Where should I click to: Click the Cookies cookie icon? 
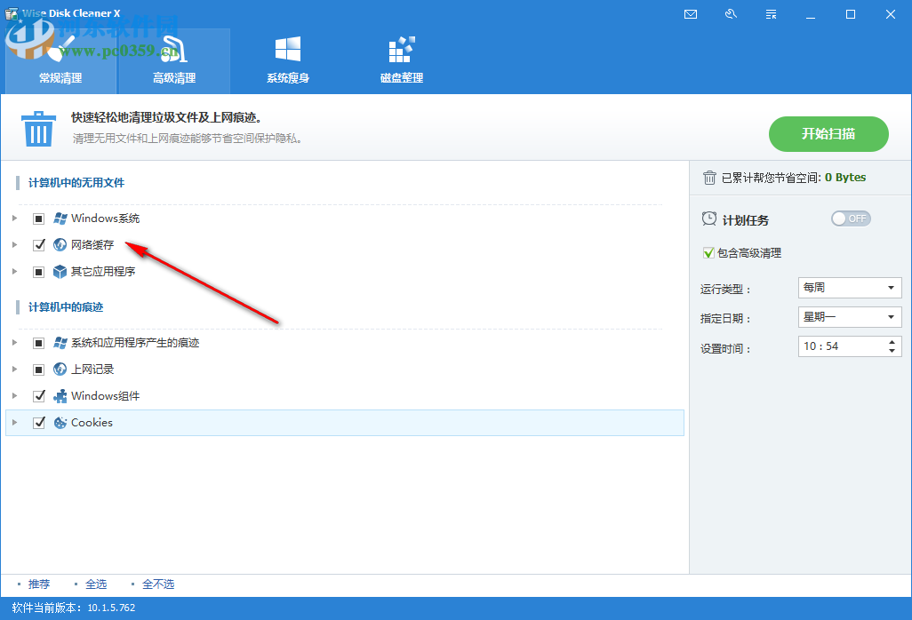(x=60, y=423)
